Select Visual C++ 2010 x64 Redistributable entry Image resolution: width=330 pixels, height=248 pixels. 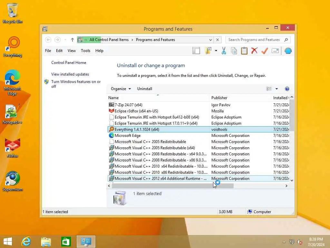(x=199, y=166)
